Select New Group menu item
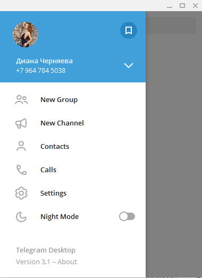 tap(73, 100)
